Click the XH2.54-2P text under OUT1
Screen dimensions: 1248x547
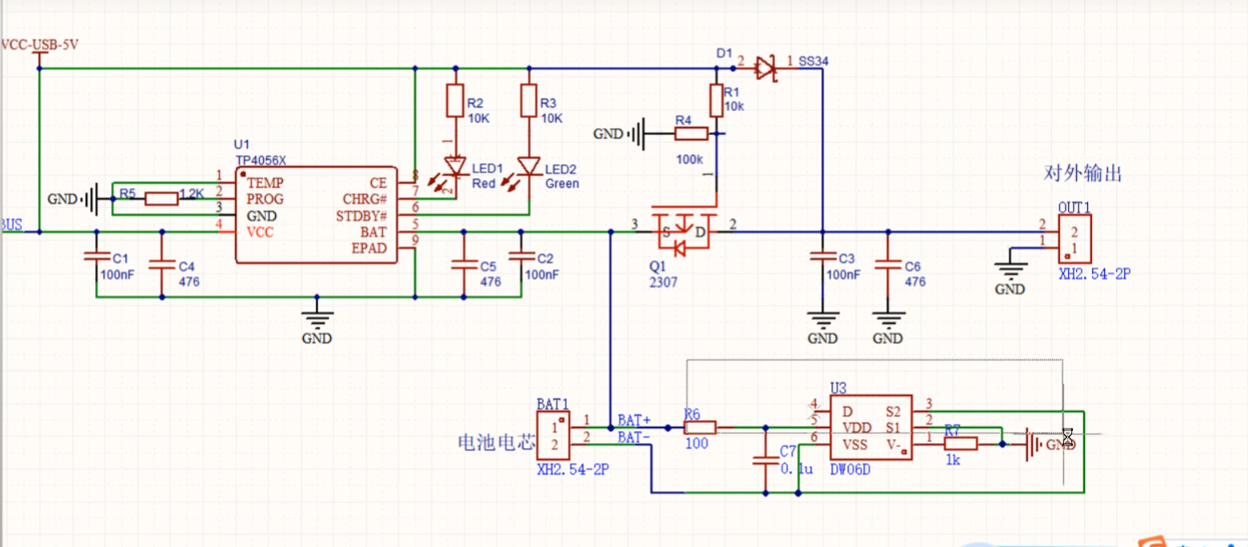pos(1094,273)
